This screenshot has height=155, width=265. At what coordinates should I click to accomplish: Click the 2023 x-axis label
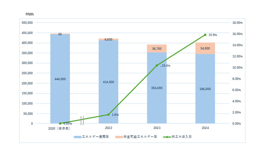pos(157,128)
